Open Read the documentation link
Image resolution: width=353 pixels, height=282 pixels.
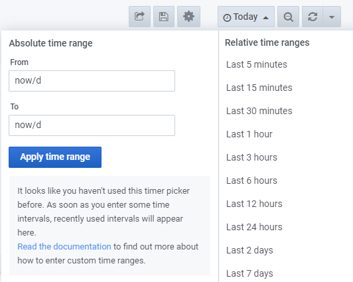point(64,246)
